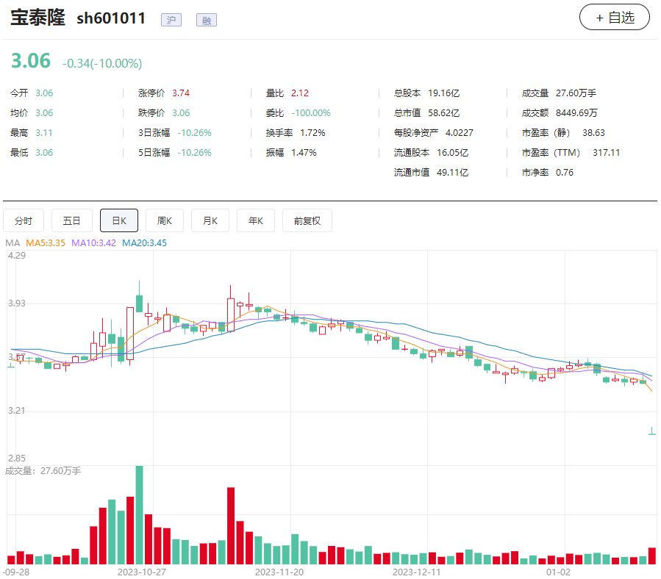Viewport: 661px width, 579px height.
Task: Click the 最高 value 3.11
Action: 44,133
